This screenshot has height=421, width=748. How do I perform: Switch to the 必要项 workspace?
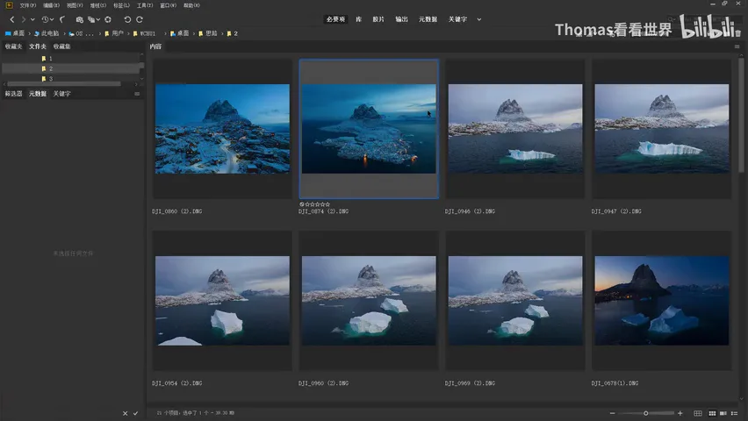[335, 19]
